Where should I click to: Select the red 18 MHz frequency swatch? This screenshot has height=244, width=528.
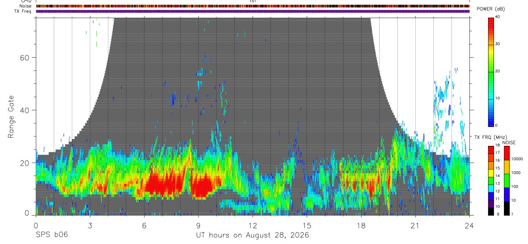491,149
